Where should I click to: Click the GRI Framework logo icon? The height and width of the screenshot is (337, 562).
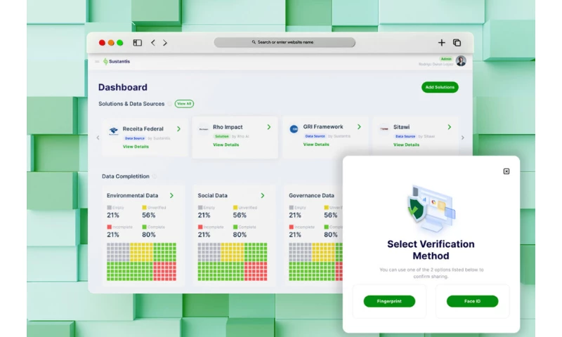294,129
